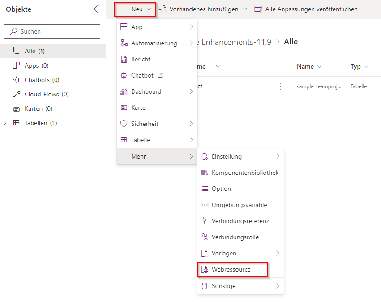
Task: Open the Neu dropdown button
Action: pyautogui.click(x=135, y=9)
